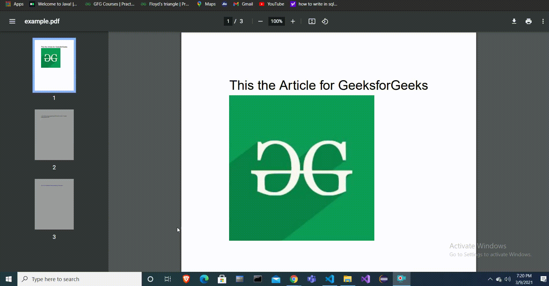Zoom out the PDF document

pyautogui.click(x=260, y=21)
